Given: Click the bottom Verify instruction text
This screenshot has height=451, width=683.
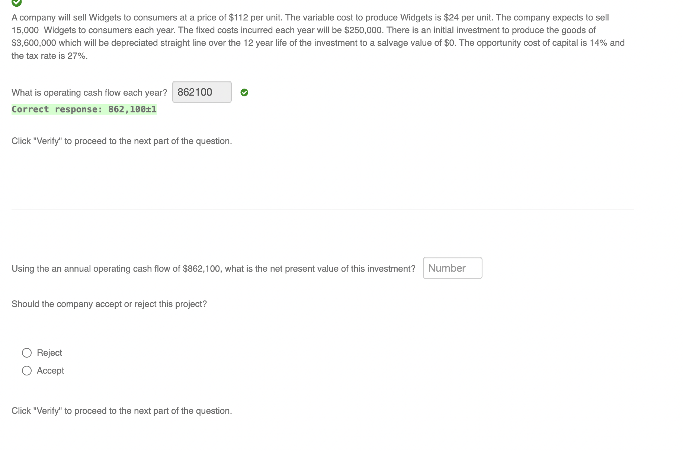Looking at the screenshot, I should (x=122, y=410).
